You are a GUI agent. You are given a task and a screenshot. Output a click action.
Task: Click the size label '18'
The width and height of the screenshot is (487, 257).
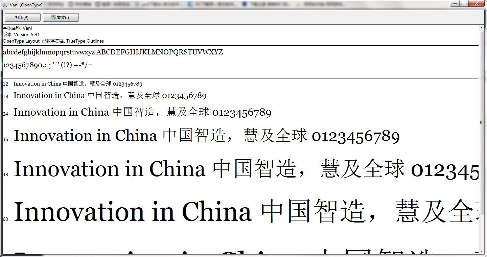(x=5, y=96)
